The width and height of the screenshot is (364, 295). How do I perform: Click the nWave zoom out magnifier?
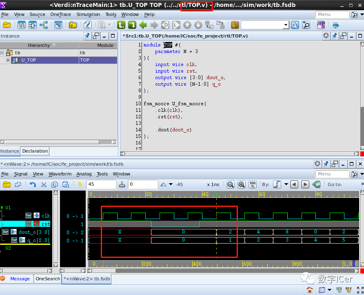click(x=231, y=184)
